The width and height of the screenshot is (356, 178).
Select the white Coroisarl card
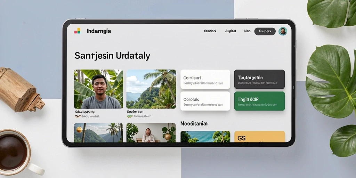pyautogui.click(x=205, y=79)
